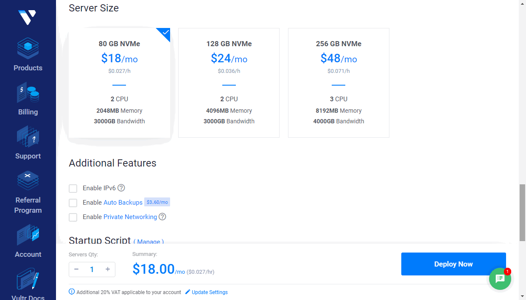
Task: Select the 128 GB NVMe server plan
Action: coord(229,83)
